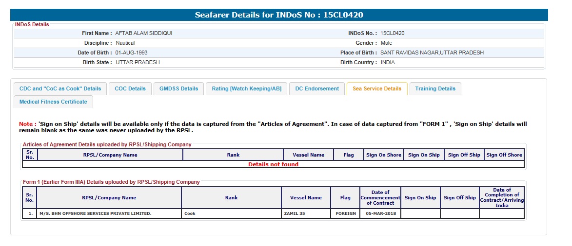Screen dimensions: 572x246
Task: Open the CDC and "CoC as Cook" Details tab
Action: tap(60, 88)
